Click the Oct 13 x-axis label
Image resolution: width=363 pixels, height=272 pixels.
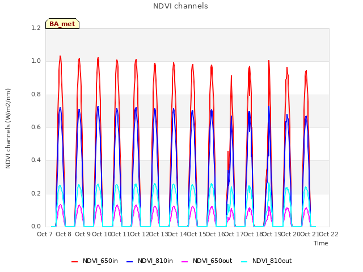pyautogui.click(x=158, y=234)
